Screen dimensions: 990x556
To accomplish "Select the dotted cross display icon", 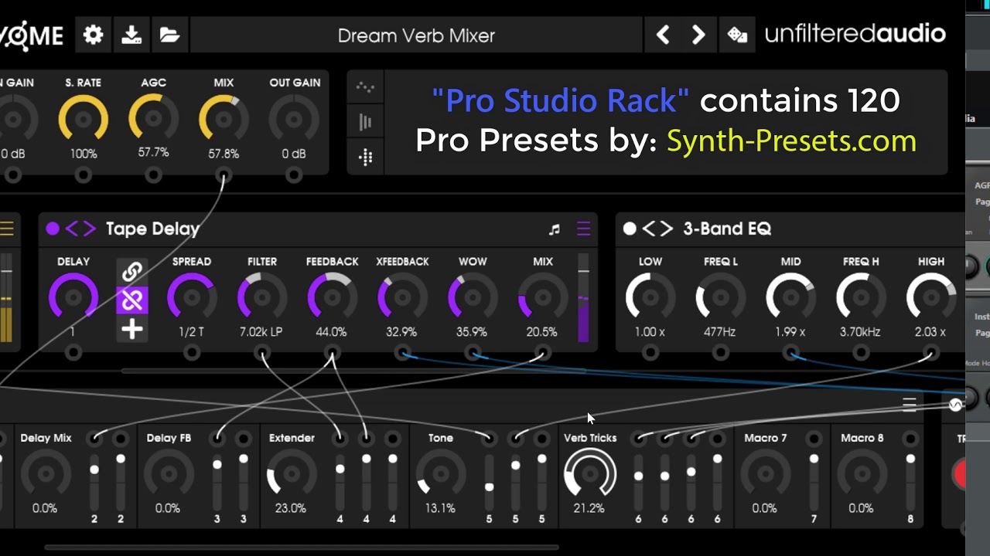I will click(365, 158).
